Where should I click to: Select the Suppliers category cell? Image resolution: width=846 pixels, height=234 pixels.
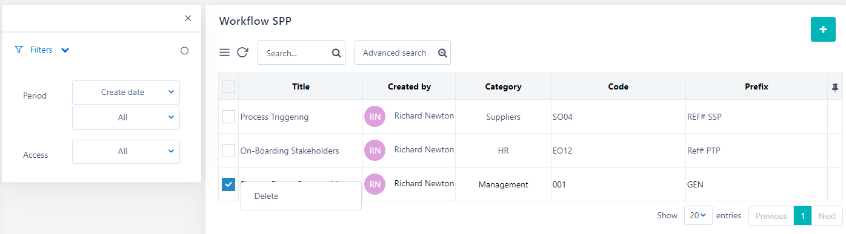click(x=503, y=117)
